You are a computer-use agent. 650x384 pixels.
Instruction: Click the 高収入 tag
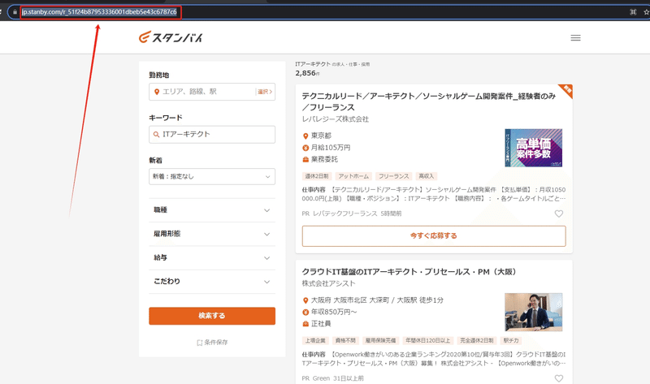pyautogui.click(x=426, y=176)
